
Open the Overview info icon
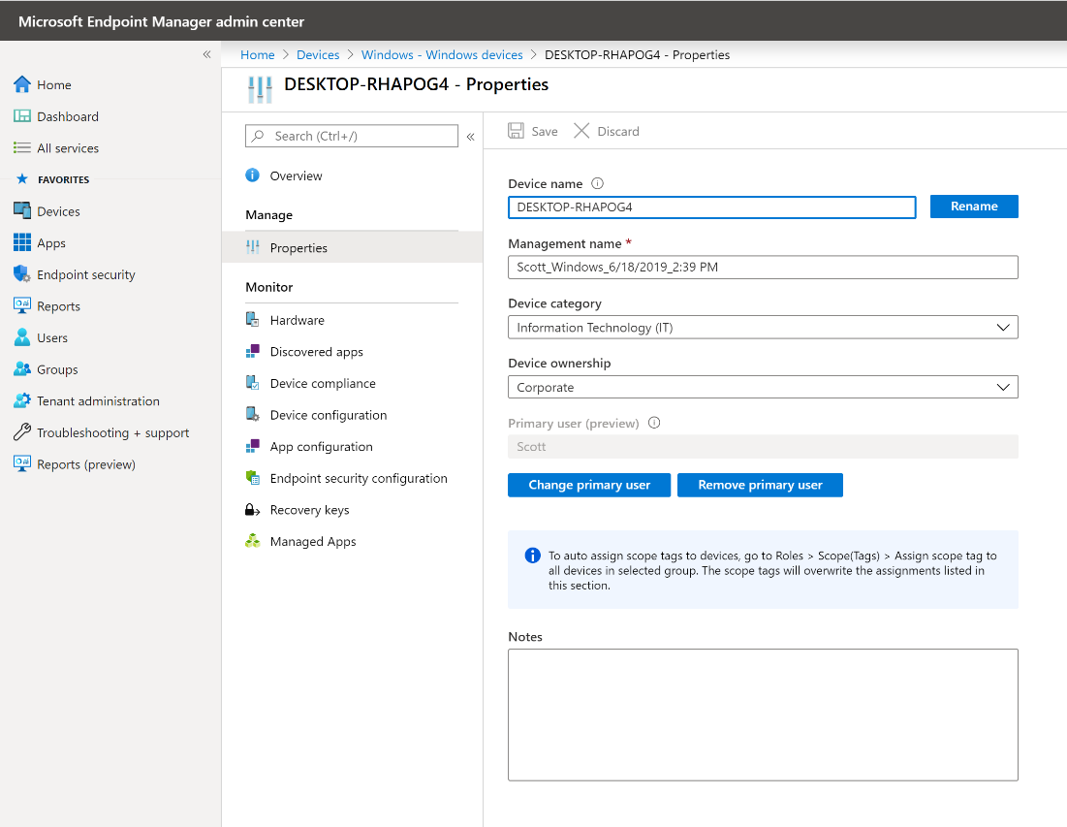coord(252,175)
